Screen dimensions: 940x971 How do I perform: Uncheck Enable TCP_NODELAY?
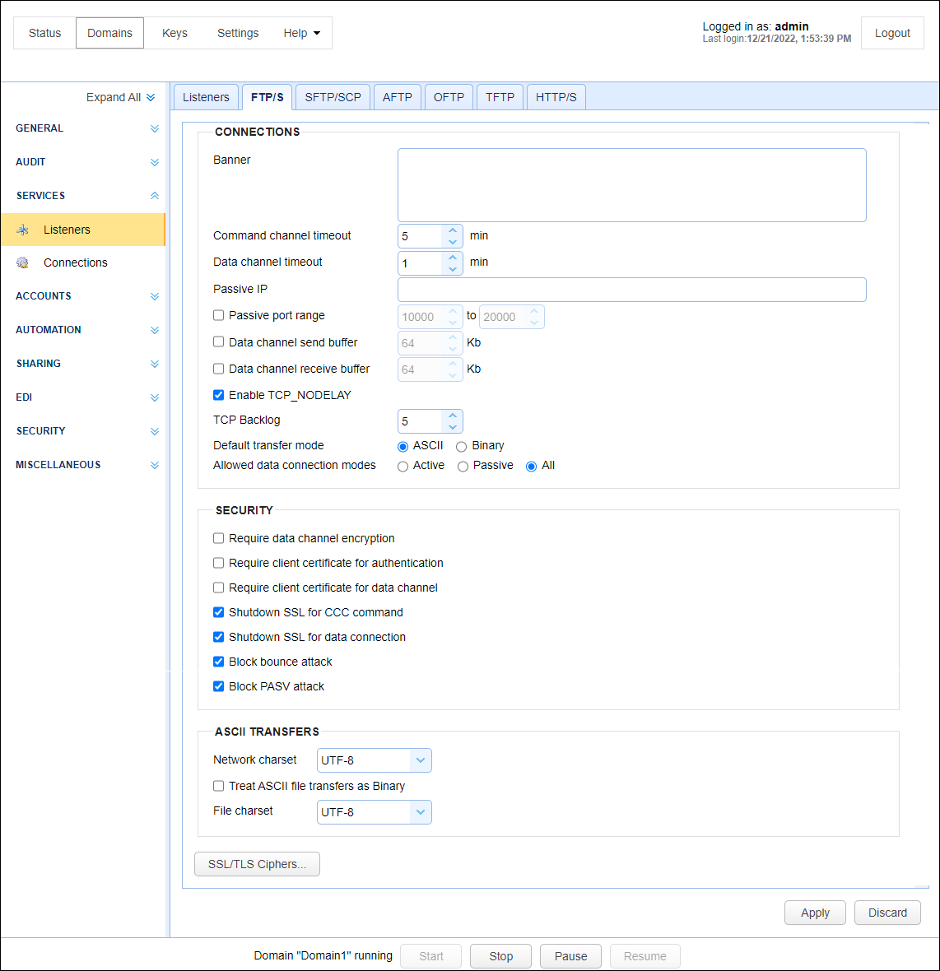pos(219,395)
